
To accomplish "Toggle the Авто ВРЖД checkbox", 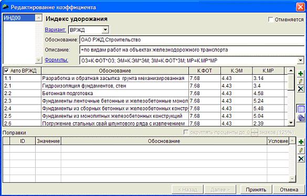I will (6, 71).
